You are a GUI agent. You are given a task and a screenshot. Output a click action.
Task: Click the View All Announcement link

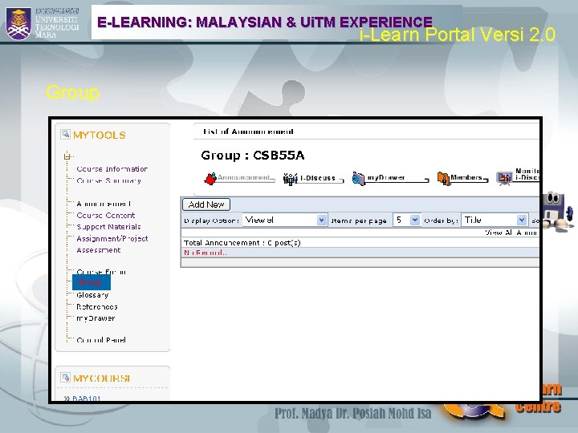(512, 233)
